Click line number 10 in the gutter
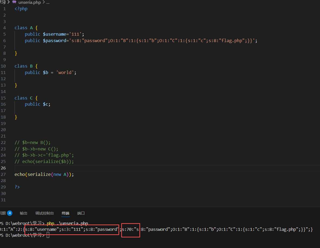 coord(3,66)
